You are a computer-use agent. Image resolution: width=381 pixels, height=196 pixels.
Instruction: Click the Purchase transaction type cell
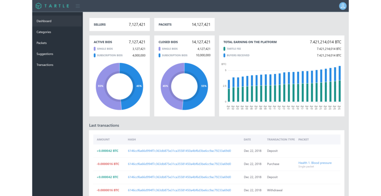273,164
